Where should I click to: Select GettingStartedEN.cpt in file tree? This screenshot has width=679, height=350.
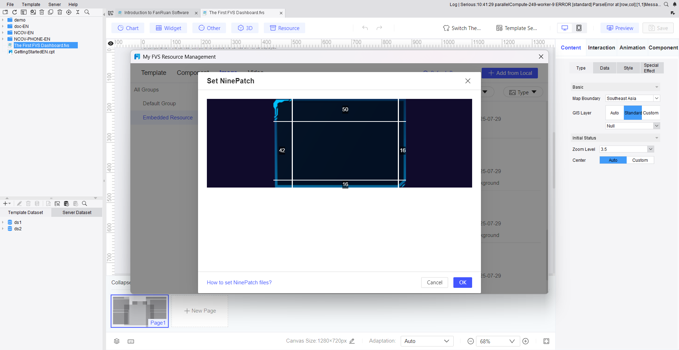point(34,52)
